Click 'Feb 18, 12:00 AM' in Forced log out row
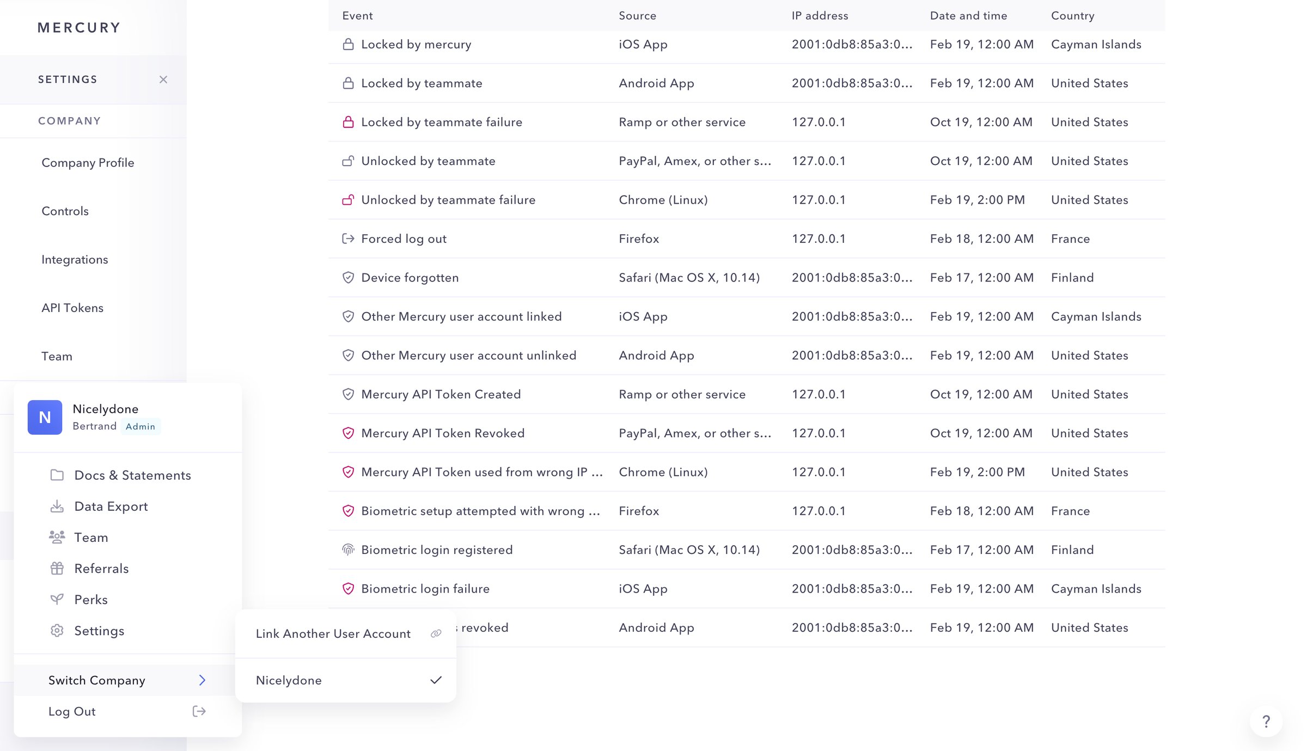The image size is (1307, 751). [x=981, y=239]
